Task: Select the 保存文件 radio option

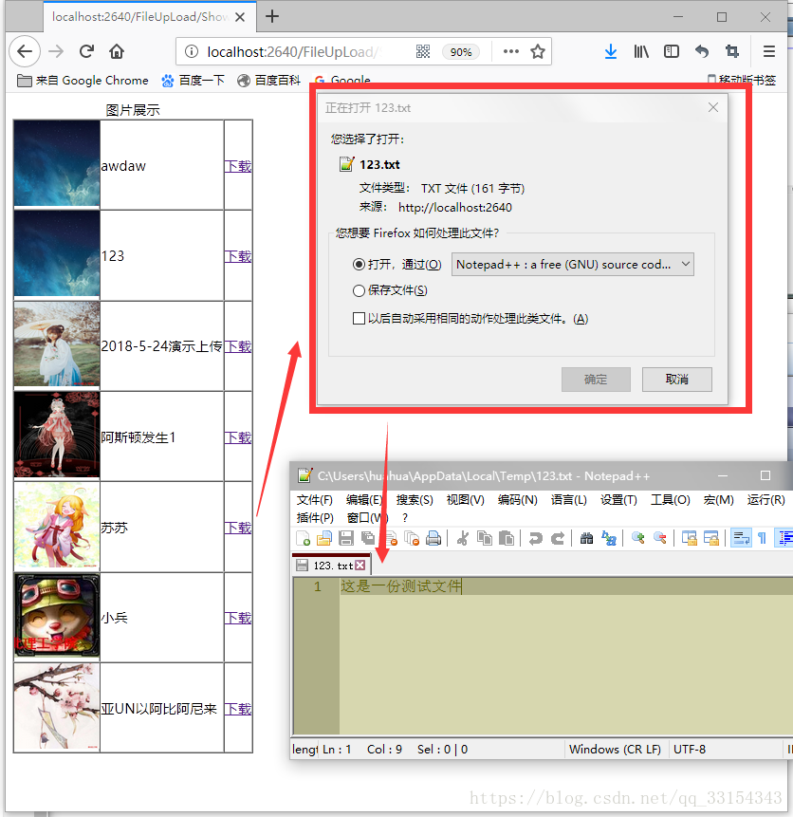Action: click(359, 290)
